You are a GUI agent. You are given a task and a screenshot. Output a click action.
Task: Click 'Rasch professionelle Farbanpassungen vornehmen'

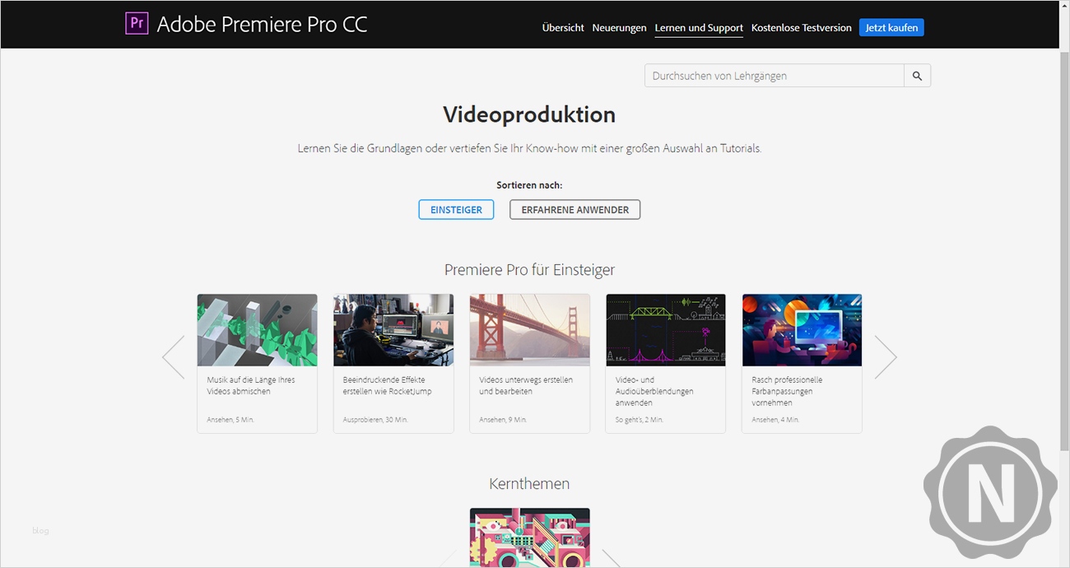pyautogui.click(x=787, y=392)
